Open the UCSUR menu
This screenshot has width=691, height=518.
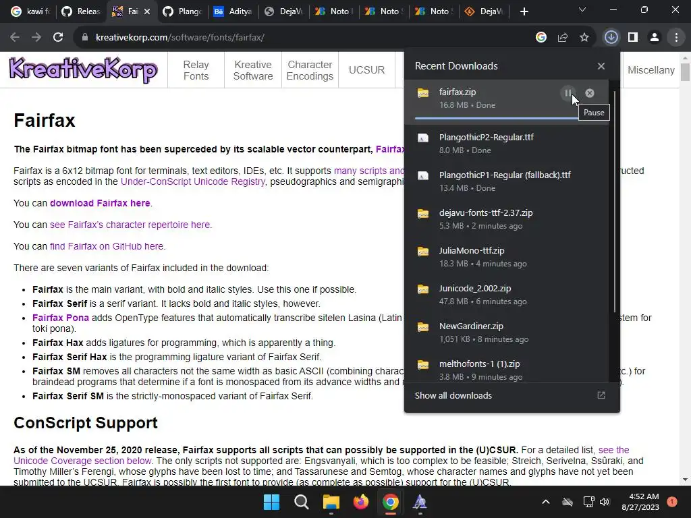[x=366, y=70]
